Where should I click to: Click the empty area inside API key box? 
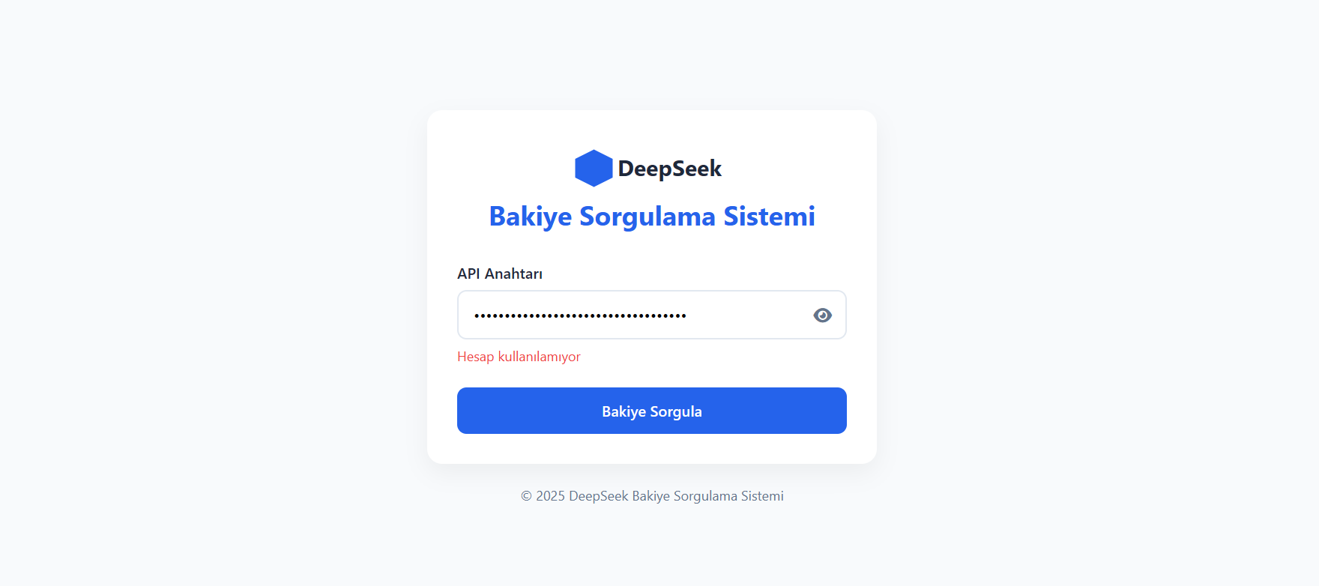click(x=749, y=315)
